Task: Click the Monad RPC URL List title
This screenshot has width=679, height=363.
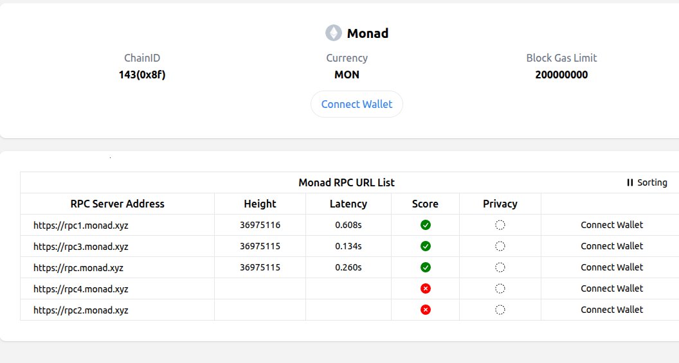Action: [347, 182]
